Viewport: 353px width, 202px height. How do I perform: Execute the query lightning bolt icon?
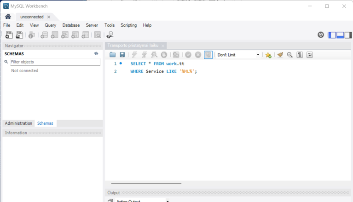(x=134, y=55)
